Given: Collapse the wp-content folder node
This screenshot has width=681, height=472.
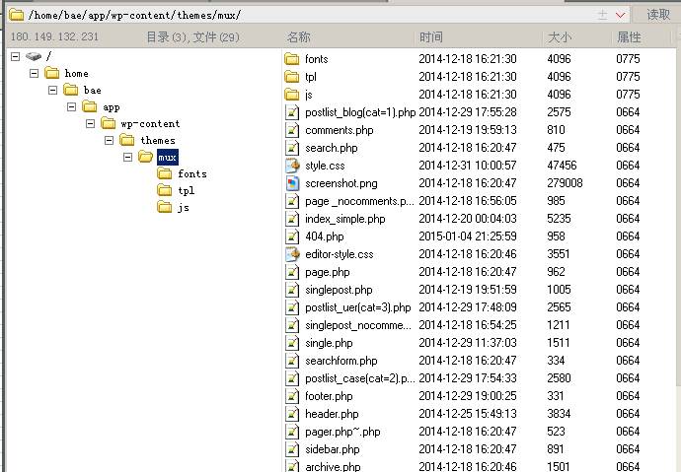Looking at the screenshot, I should (x=90, y=124).
